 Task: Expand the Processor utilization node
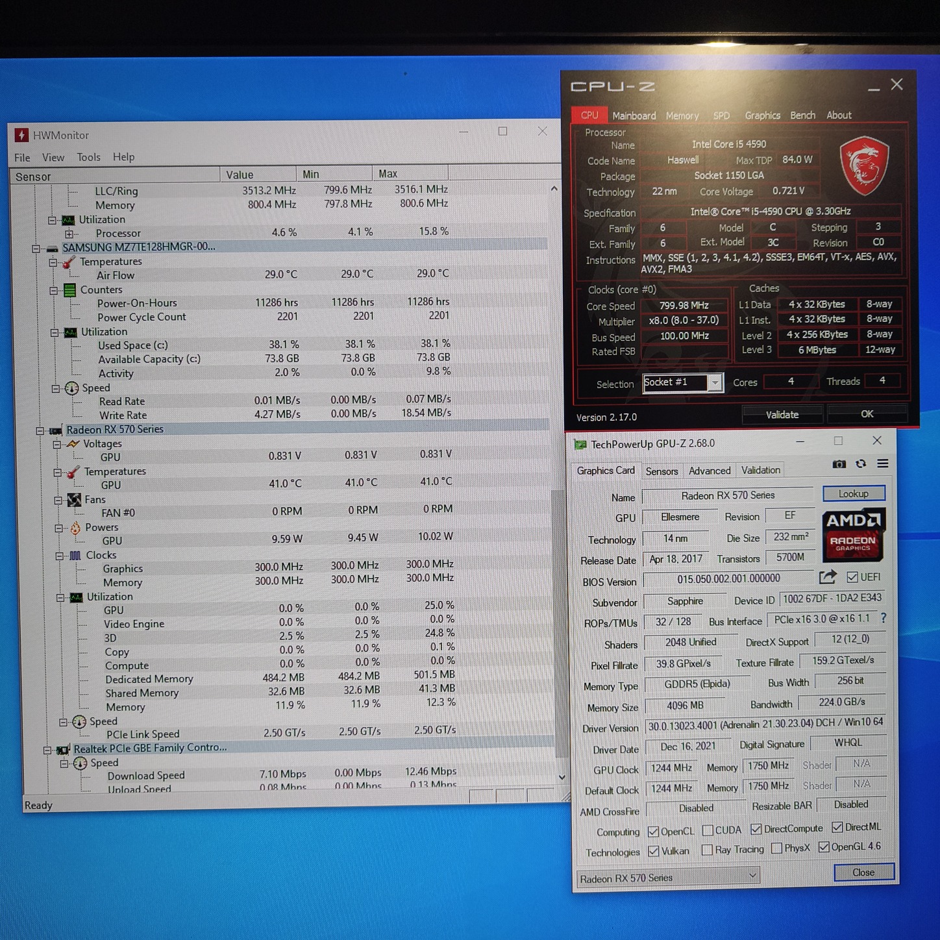point(69,234)
